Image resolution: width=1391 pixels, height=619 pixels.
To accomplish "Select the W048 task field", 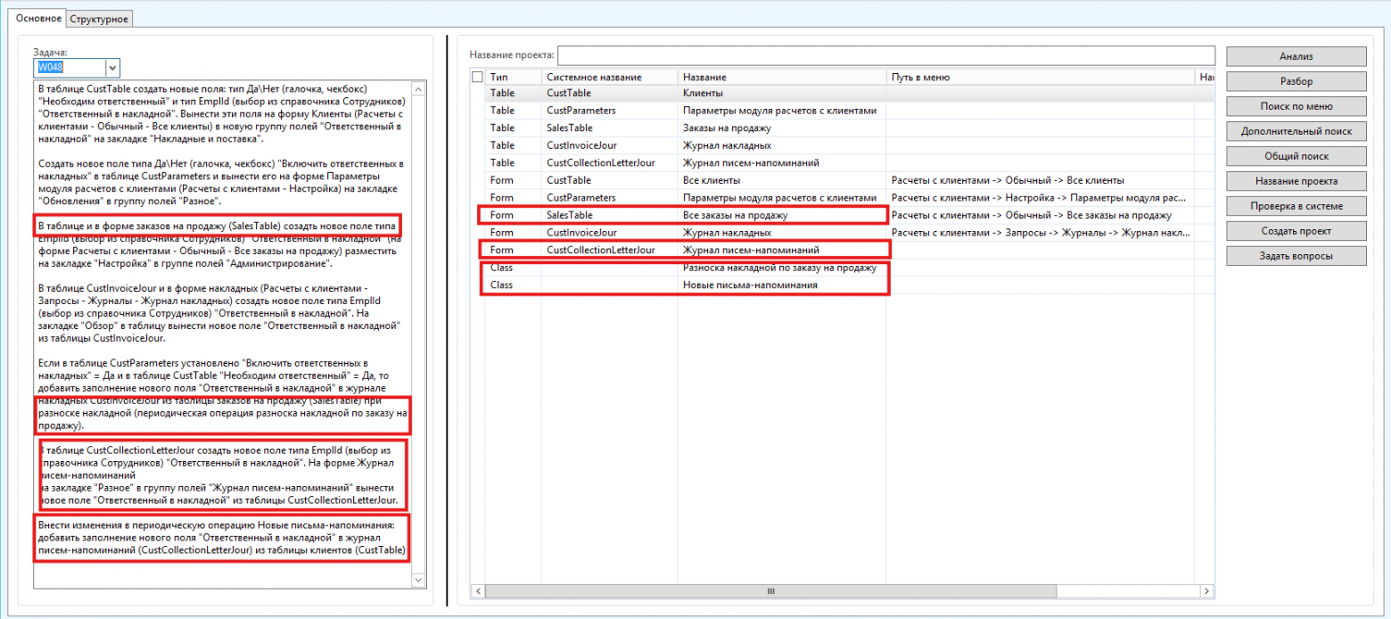I will coord(70,68).
